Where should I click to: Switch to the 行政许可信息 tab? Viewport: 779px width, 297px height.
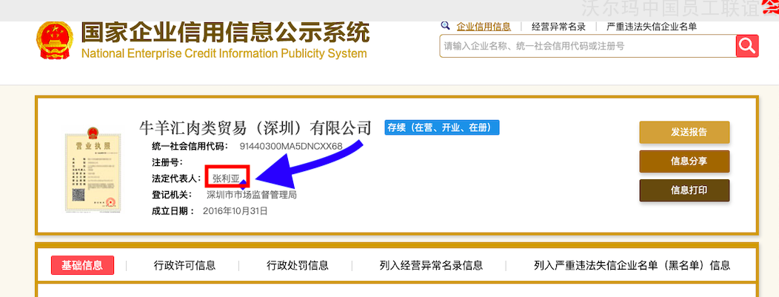click(184, 265)
